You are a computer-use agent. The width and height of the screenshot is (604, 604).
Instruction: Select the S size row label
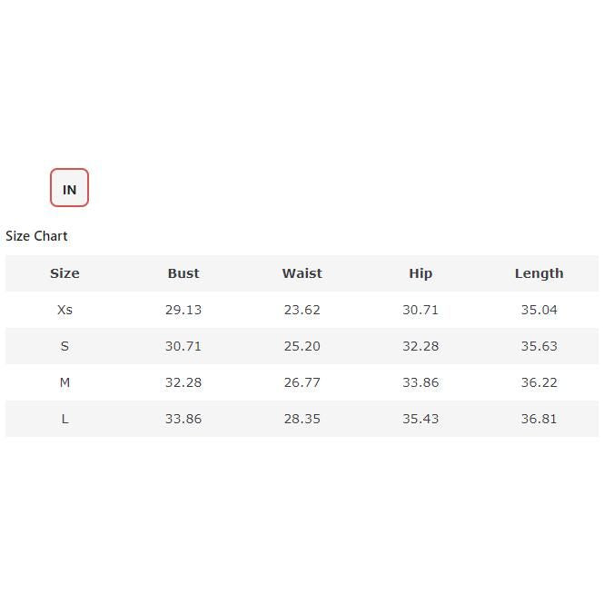(x=64, y=346)
